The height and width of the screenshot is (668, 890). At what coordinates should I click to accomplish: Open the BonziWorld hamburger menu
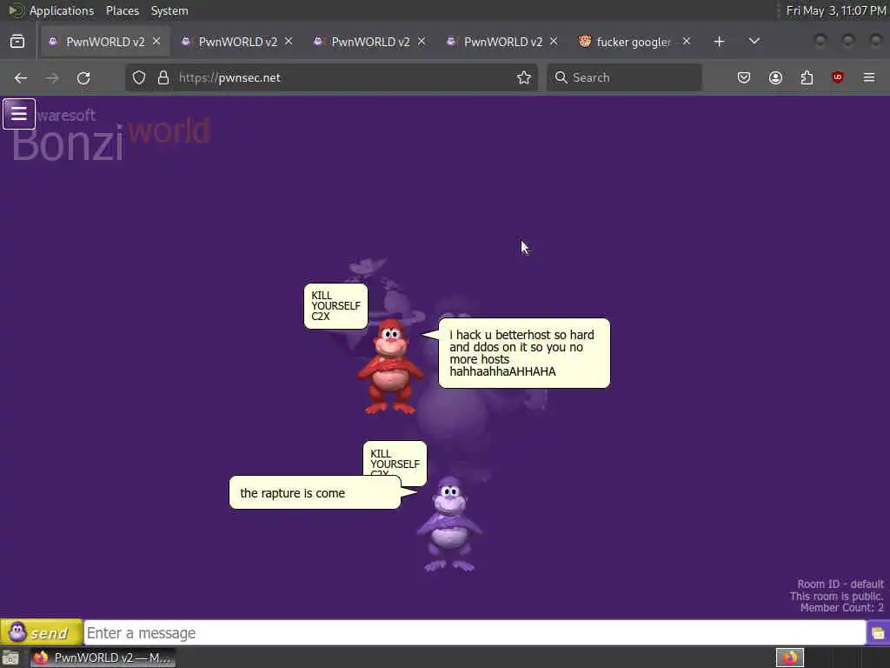tap(19, 114)
